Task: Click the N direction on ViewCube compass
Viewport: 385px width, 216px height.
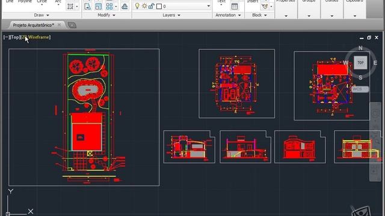Action: pos(360,48)
